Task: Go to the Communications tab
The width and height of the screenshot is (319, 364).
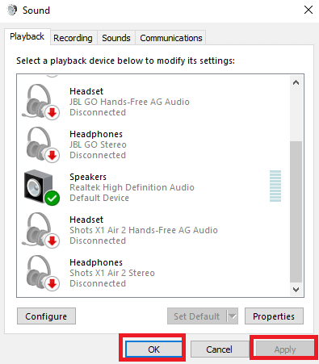Action: pos(171,38)
